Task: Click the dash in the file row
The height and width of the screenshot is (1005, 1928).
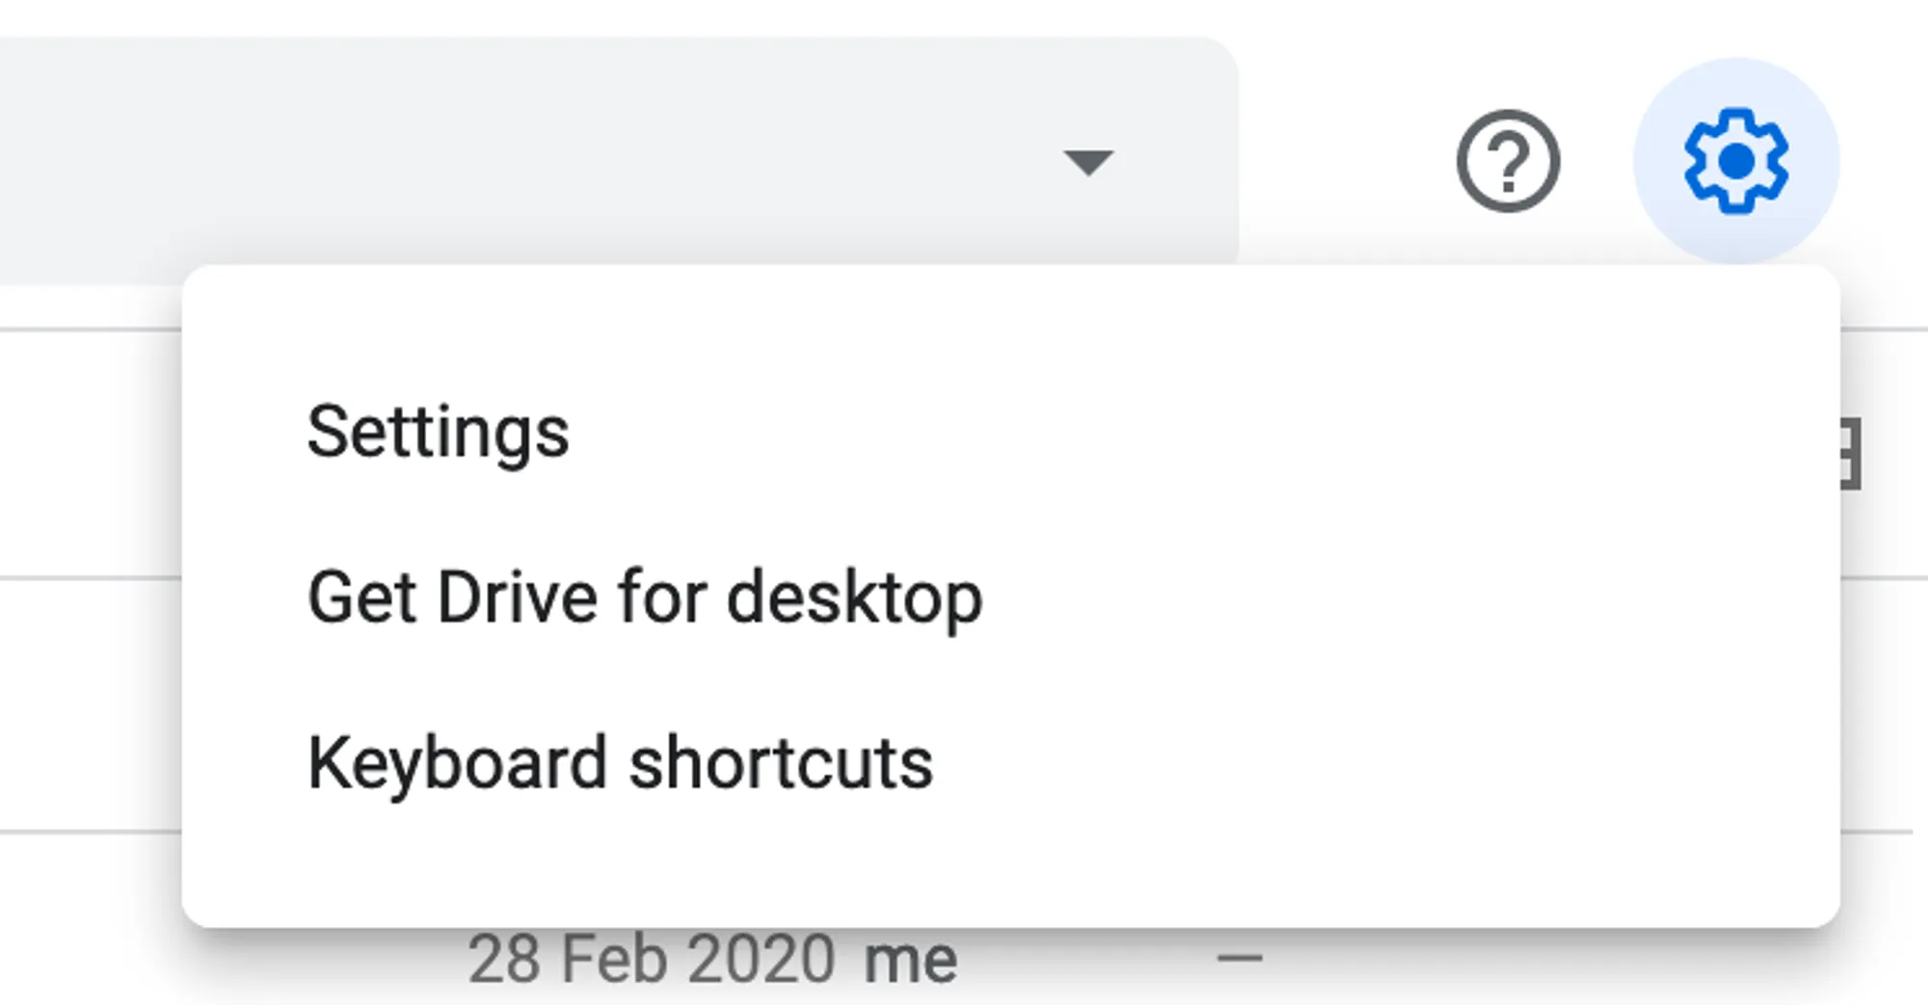Action: coord(1240,958)
